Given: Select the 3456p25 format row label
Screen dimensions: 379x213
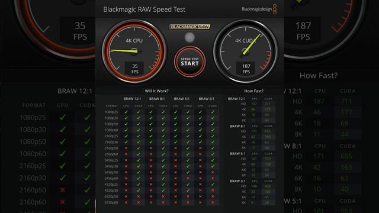Looking at the screenshot, I should point(111,160).
